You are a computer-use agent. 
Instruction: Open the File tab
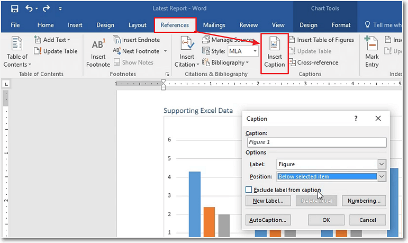(x=15, y=25)
